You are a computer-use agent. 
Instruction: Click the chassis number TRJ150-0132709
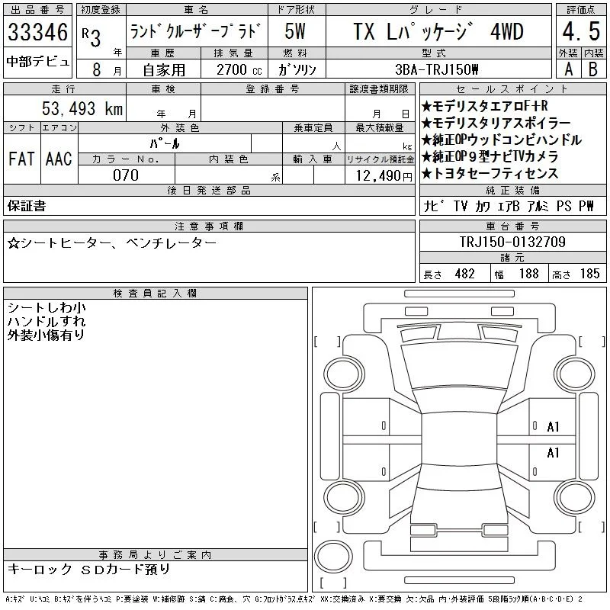point(512,242)
